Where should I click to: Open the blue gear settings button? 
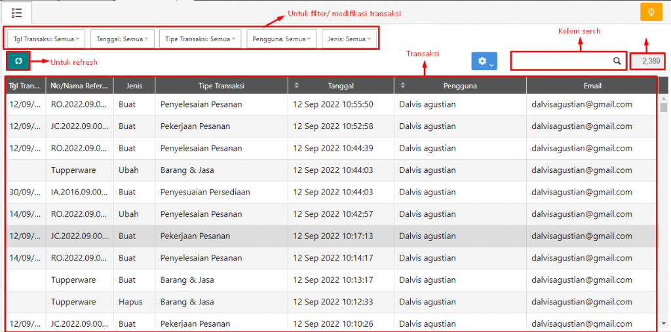click(x=484, y=61)
